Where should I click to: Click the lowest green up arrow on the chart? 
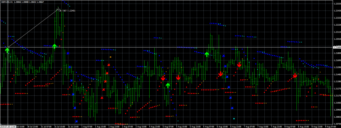point(168,85)
